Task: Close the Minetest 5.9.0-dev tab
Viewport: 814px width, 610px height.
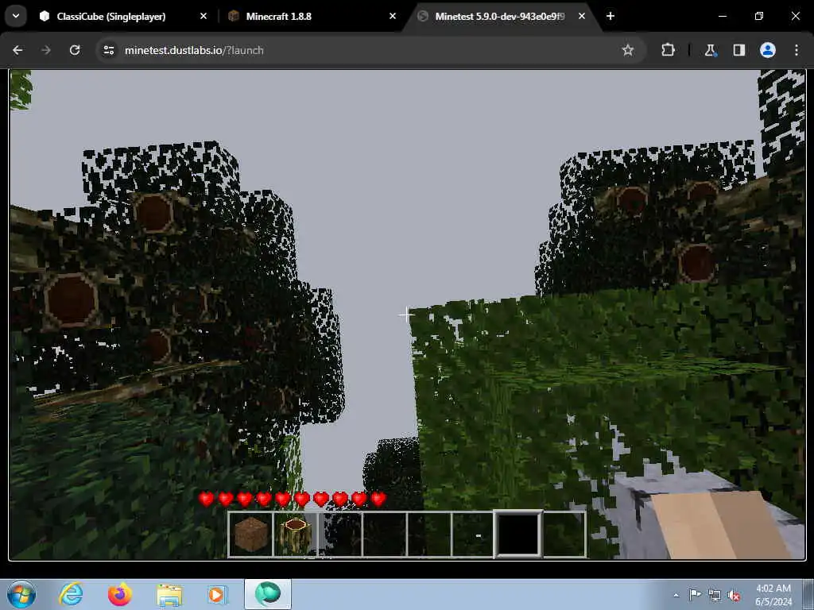Action: (581, 16)
